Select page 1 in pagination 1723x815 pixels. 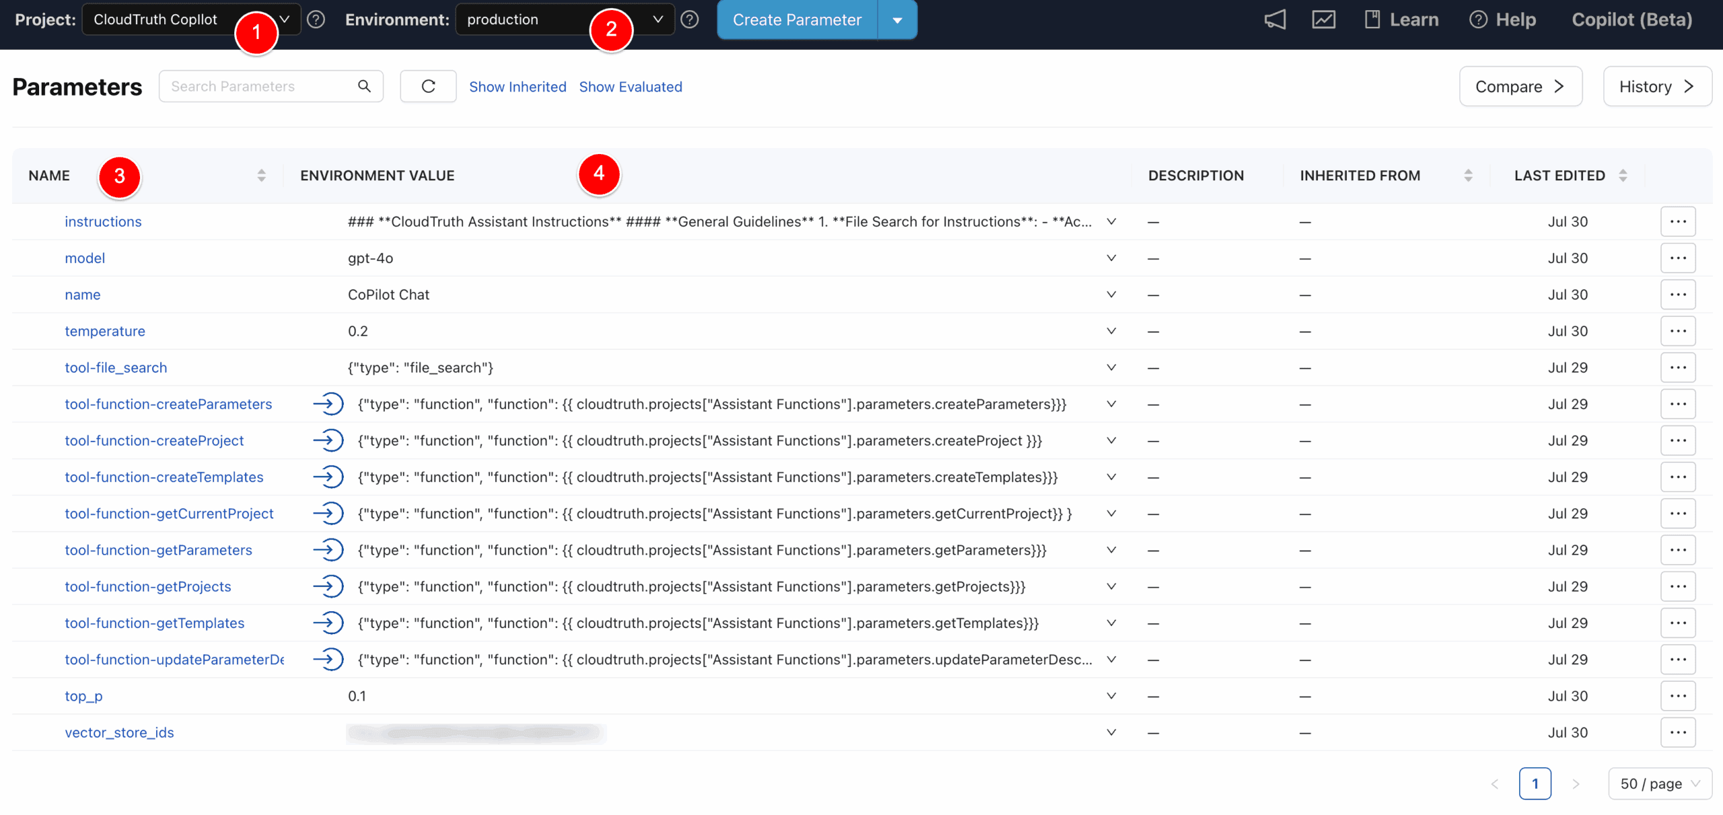1535,783
